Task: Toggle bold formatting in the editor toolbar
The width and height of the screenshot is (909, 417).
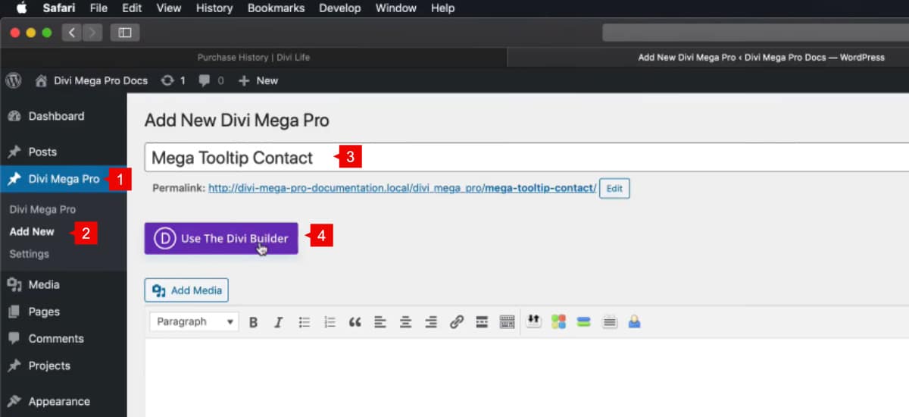Action: click(254, 322)
